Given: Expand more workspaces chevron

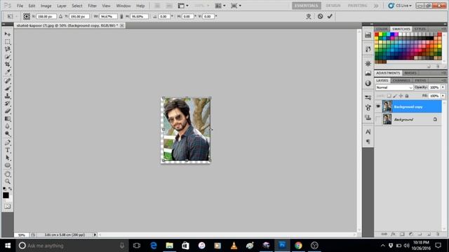Looking at the screenshot, I should coord(376,6).
